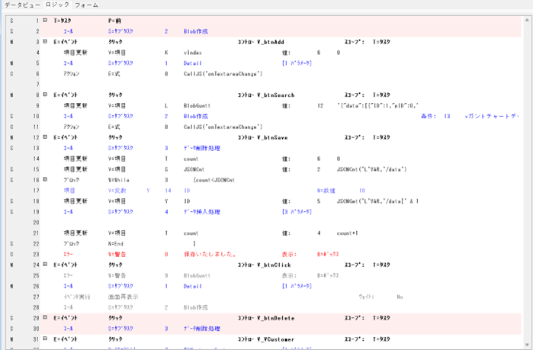Collapse the V_btnAdd event on line 3
The height and width of the screenshot is (350, 533).
(45, 42)
